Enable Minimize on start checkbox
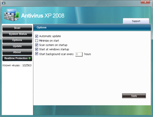Image resolution: width=153 pixels, height=117 pixels. 37,41
